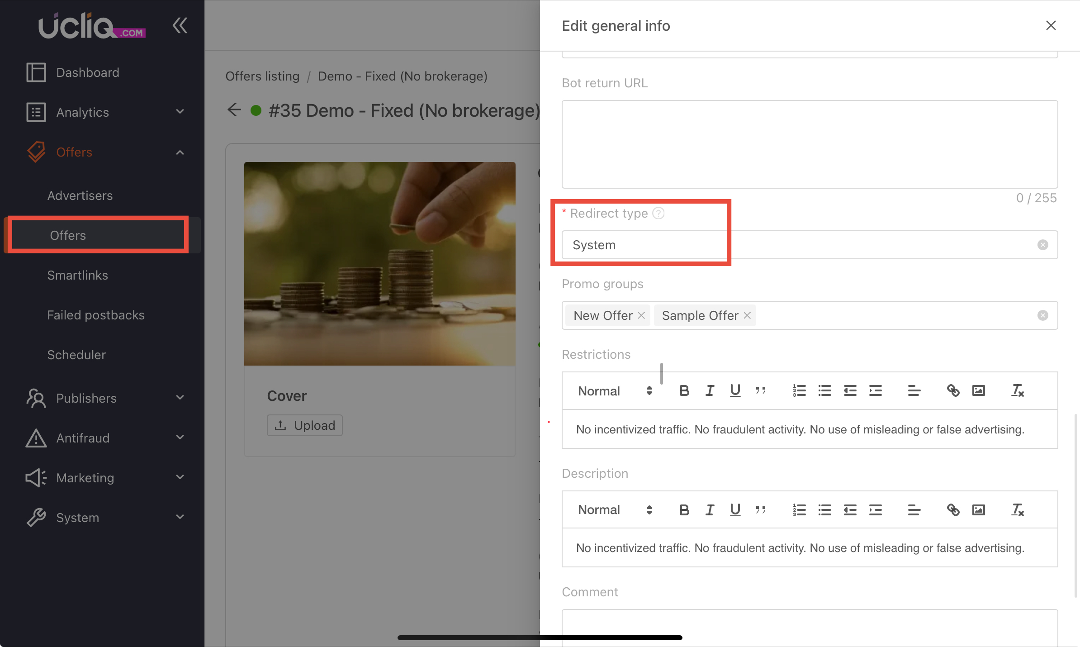The image size is (1080, 647).
Task: Close the Edit general info panel
Action: [1051, 25]
